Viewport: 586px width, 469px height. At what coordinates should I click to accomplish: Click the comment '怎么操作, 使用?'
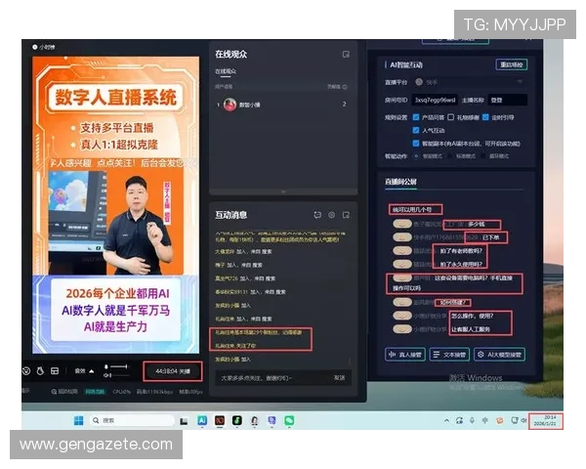(473, 316)
